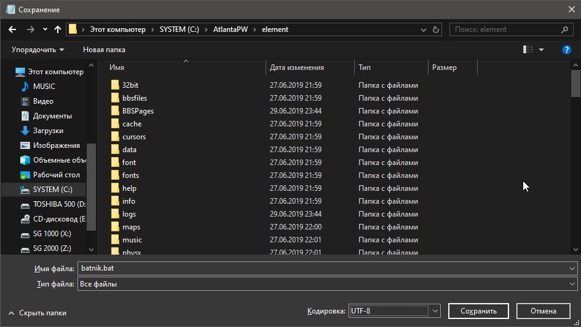Refresh the element folder view
581x327 pixels.
click(x=436, y=29)
